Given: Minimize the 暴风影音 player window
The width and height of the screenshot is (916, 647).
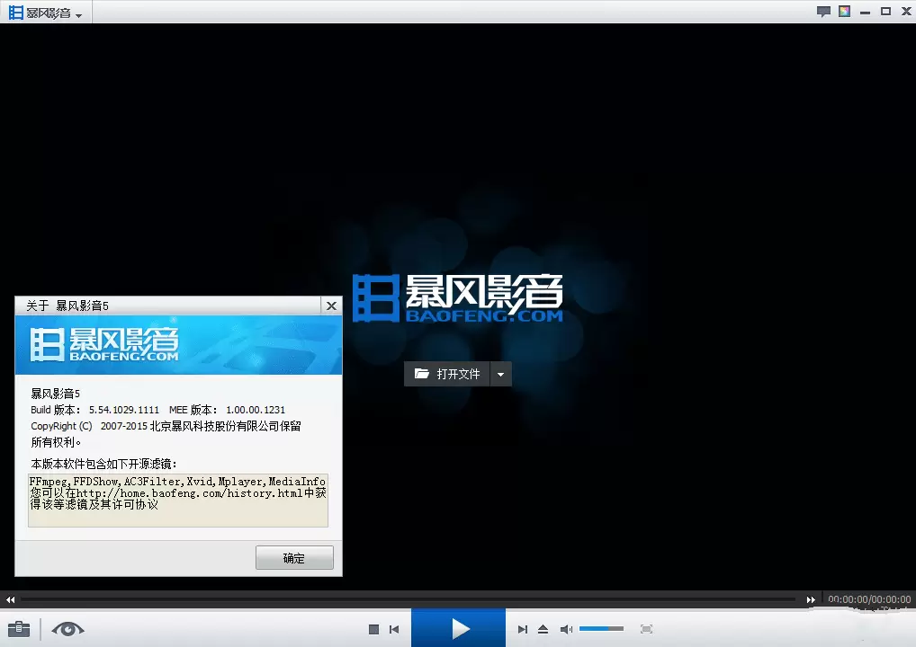Looking at the screenshot, I should click(866, 12).
